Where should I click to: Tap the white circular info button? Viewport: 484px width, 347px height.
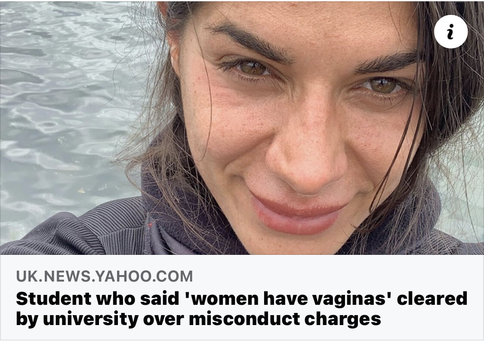pos(451,32)
